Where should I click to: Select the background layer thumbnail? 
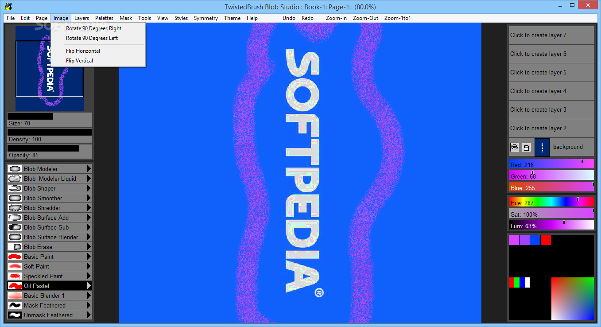tap(542, 147)
